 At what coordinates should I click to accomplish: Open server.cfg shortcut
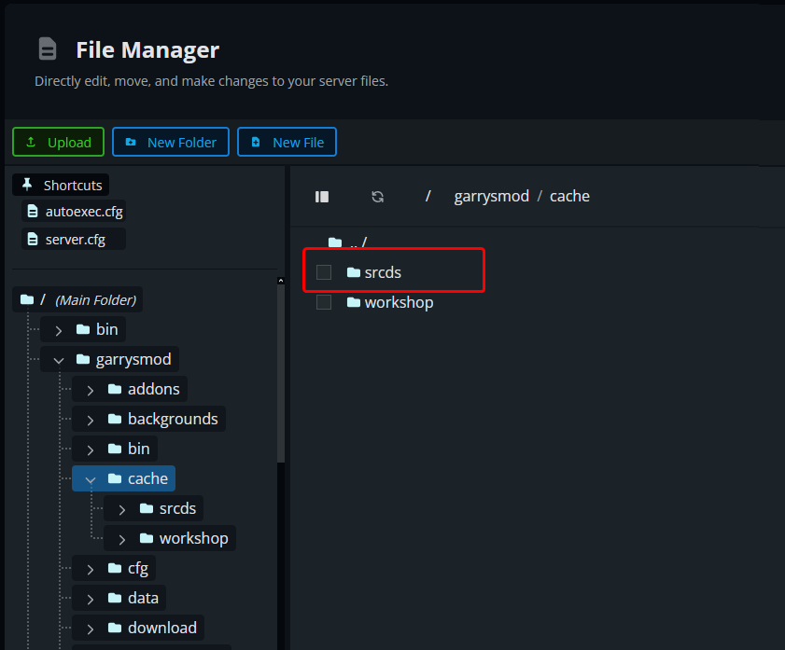click(74, 240)
